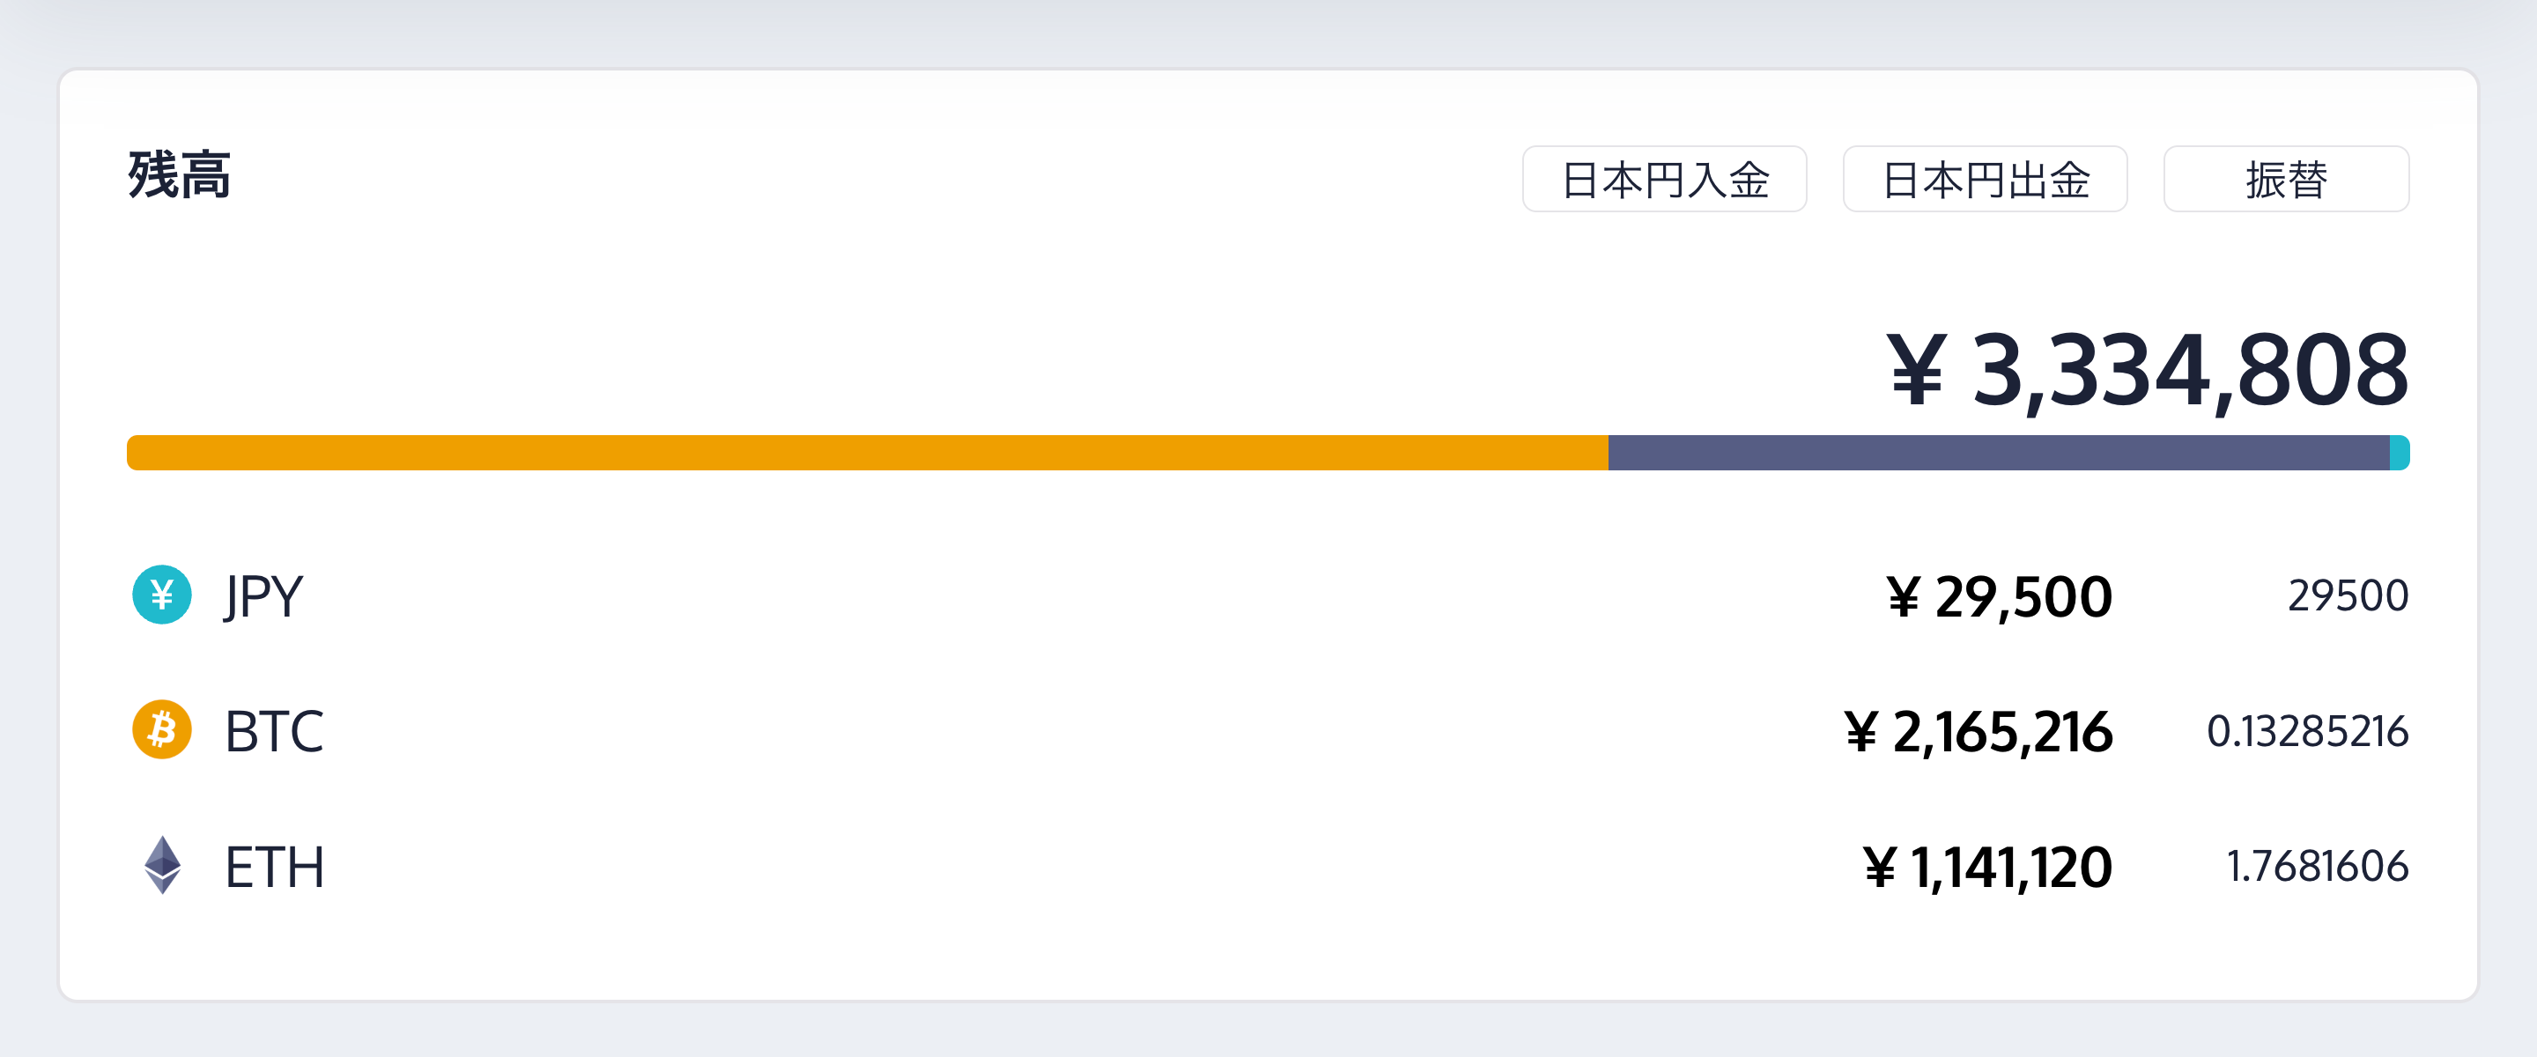Click the BTC amount 0.13285216
Viewport: 2537px width, 1057px height.
[x=2306, y=731]
